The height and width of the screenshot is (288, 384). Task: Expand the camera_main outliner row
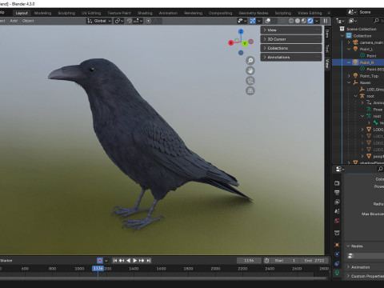click(x=349, y=42)
